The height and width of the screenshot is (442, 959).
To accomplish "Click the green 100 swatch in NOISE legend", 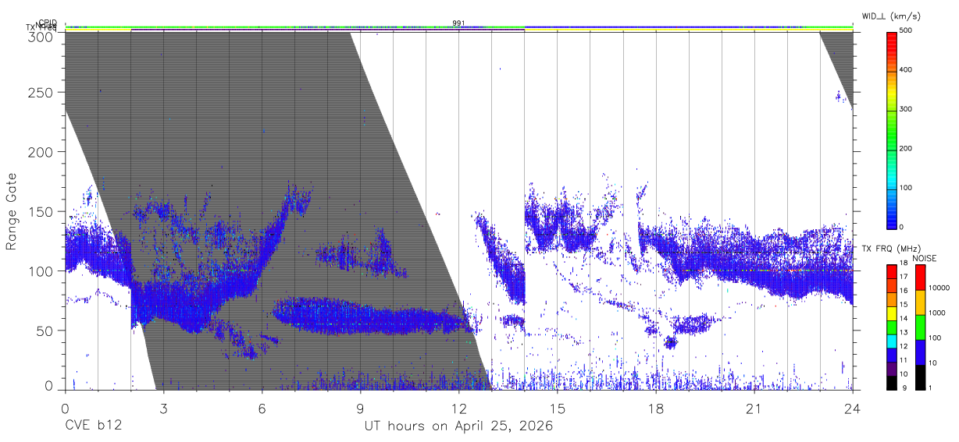I will tap(920, 327).
